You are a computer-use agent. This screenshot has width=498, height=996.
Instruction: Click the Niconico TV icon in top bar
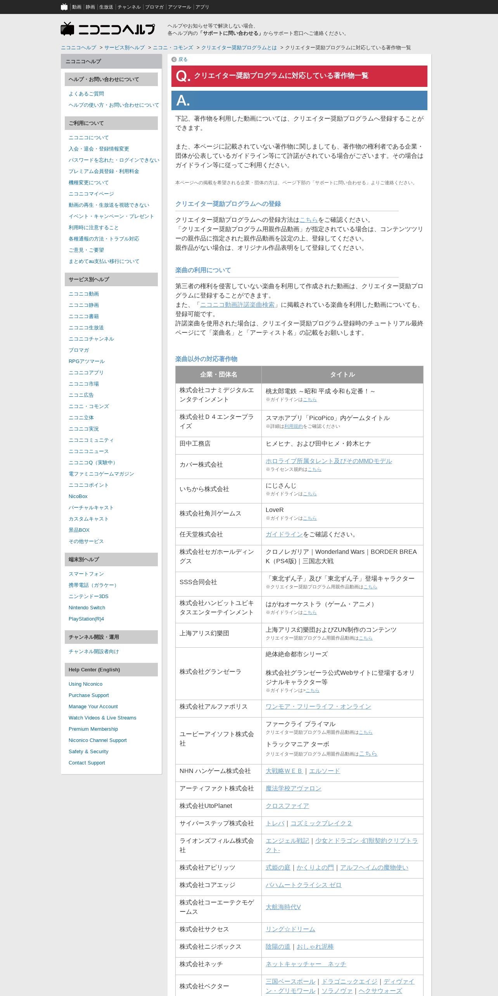coord(64,7)
